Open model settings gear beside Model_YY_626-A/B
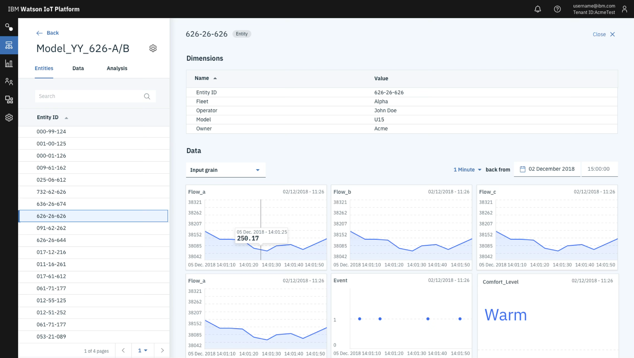 [153, 48]
